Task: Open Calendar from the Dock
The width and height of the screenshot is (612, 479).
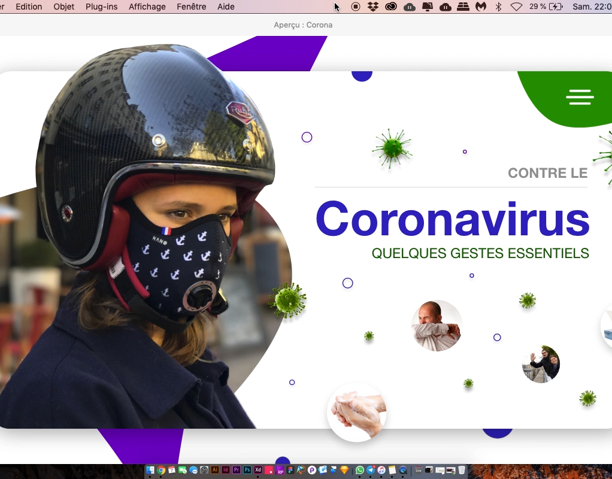Action: pyautogui.click(x=172, y=470)
